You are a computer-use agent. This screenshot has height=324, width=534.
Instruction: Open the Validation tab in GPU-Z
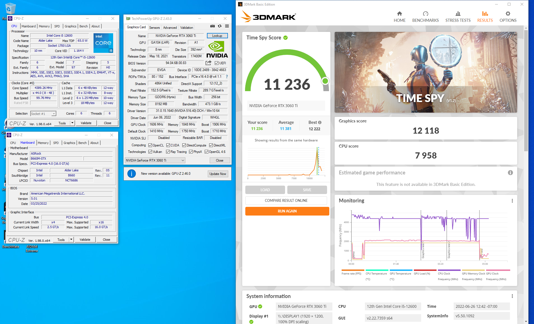pyautogui.click(x=186, y=28)
